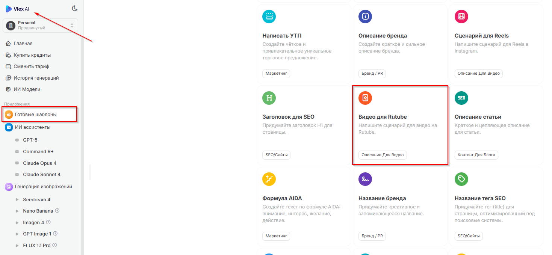Screen dimensions: 552x255
Task: Open the Claude Opus 4 assistant
Action: 39,163
